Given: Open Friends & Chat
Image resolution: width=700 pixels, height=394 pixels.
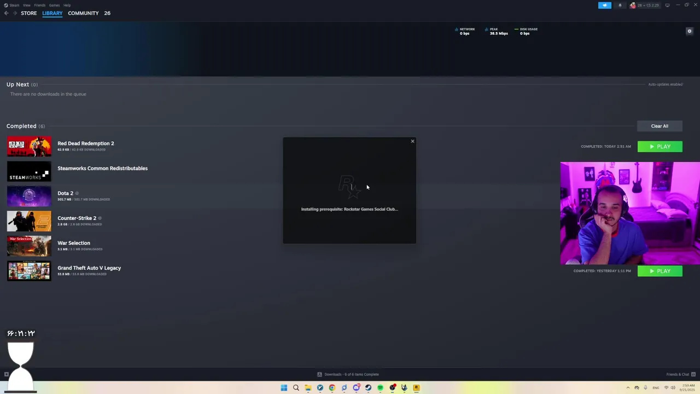Looking at the screenshot, I should point(680,374).
